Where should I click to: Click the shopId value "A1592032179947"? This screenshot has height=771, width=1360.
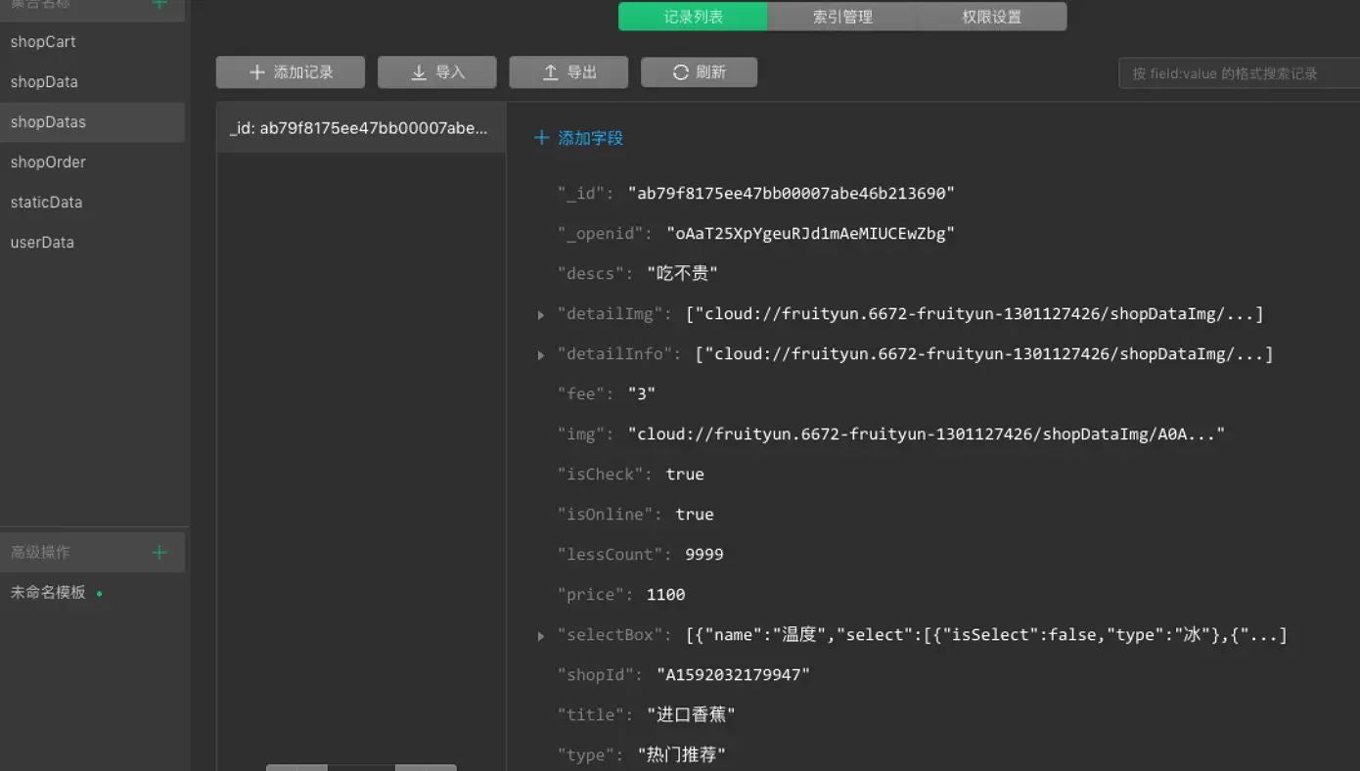[734, 675]
